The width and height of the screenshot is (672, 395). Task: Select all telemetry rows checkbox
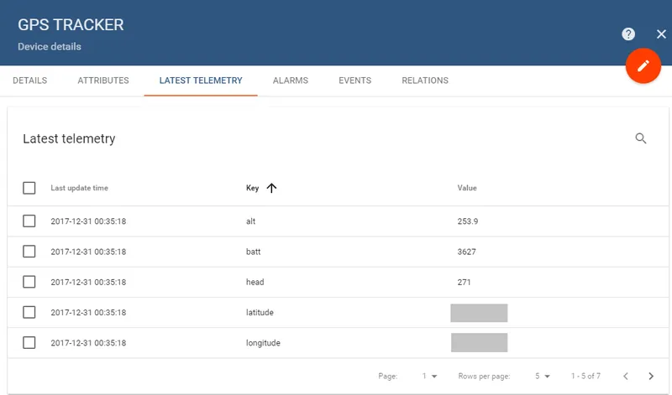pyautogui.click(x=29, y=188)
